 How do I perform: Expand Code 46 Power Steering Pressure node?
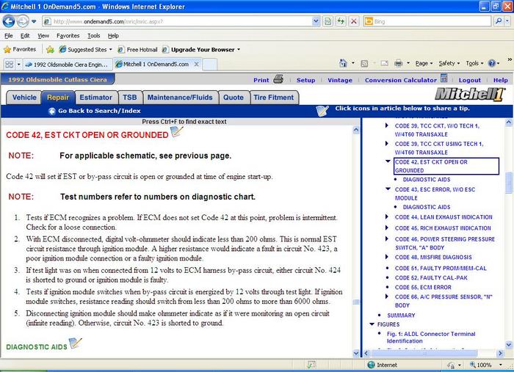[387, 238]
